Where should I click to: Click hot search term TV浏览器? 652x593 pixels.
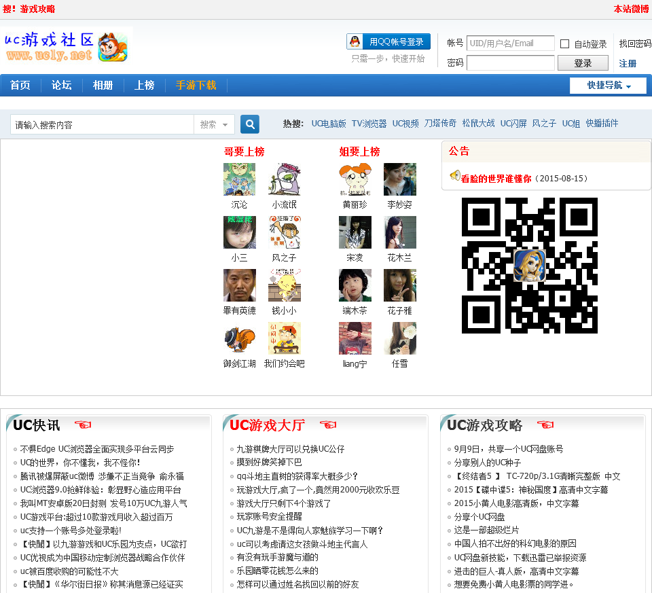(369, 124)
